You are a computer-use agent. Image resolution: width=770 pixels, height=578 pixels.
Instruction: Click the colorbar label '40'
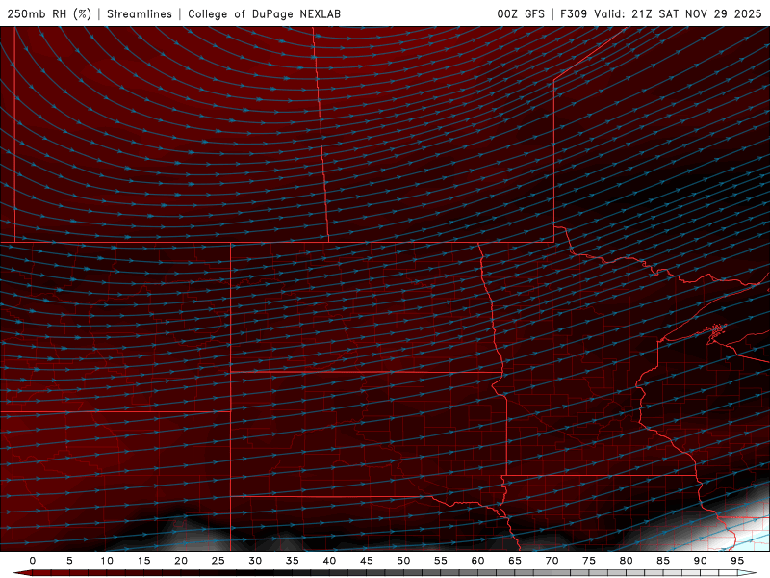coord(329,561)
